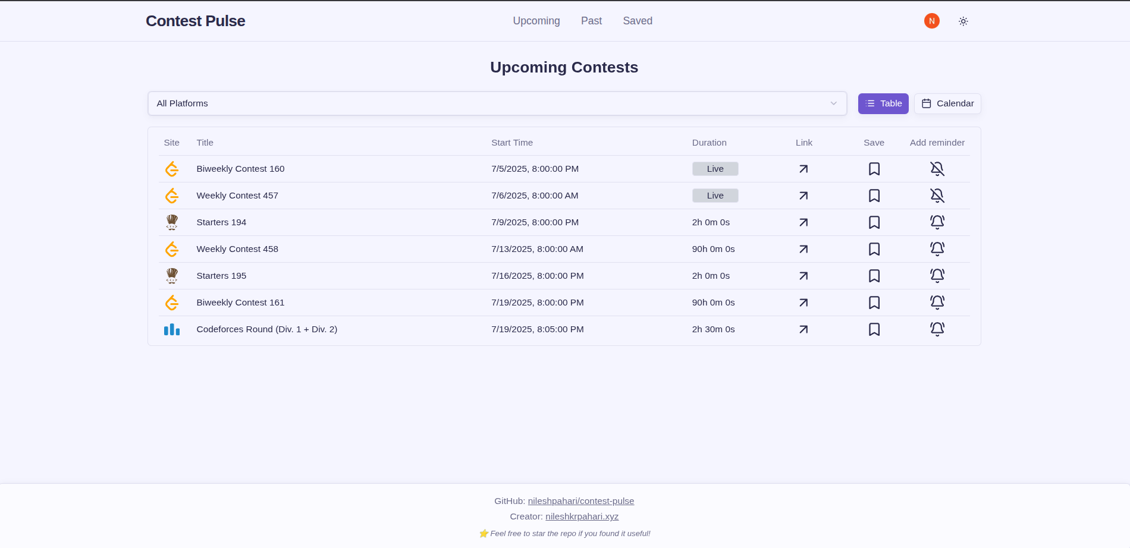The image size is (1130, 548).
Task: Click Biweekly Contest 161 title text
Action: click(240, 303)
